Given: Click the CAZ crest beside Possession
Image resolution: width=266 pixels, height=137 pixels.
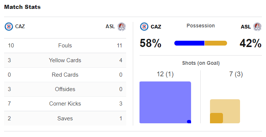Looking at the screenshot, I should (144, 27).
